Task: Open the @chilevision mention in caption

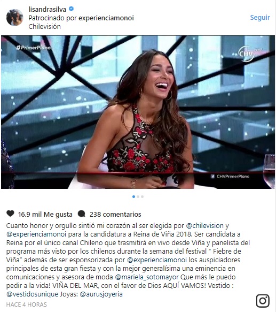Action: [x=204, y=226]
